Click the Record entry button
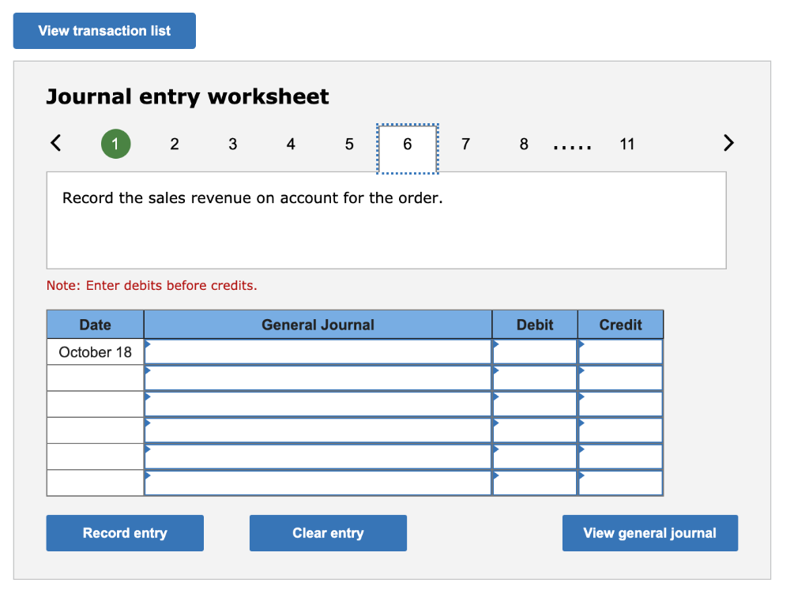The height and width of the screenshot is (609, 809). 125,533
